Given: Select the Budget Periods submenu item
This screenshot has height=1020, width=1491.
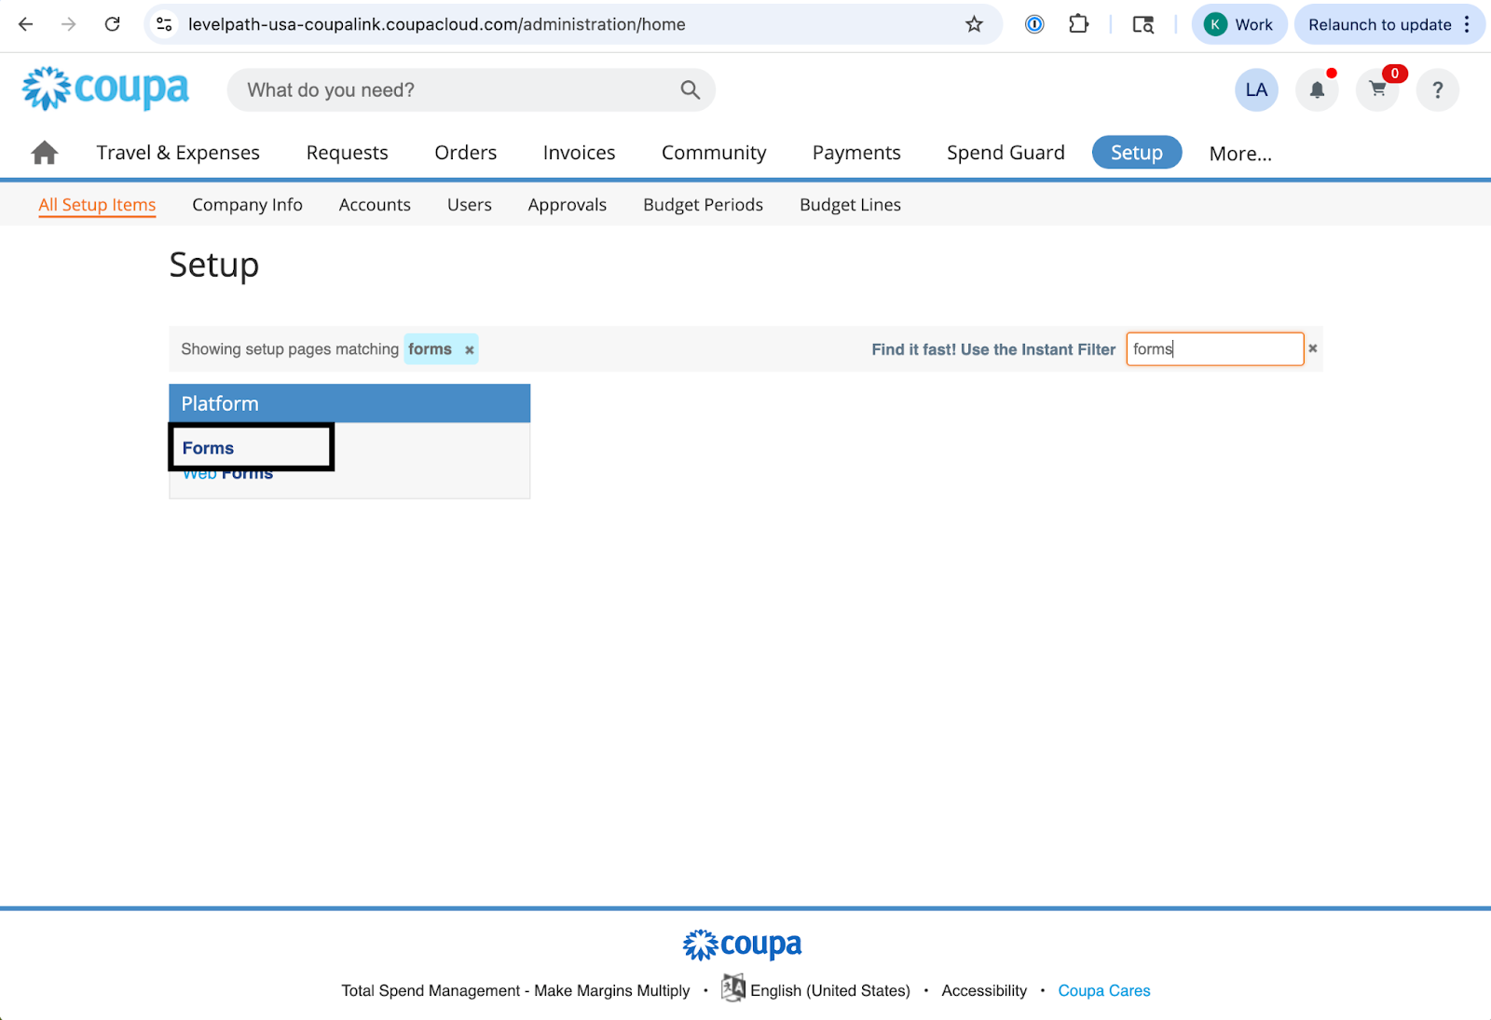Looking at the screenshot, I should pos(703,205).
